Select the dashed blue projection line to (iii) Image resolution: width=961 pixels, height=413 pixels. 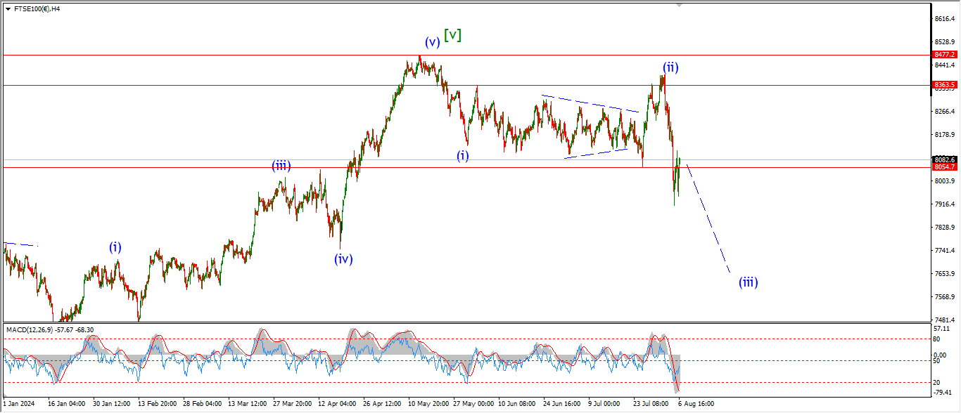coord(708,218)
